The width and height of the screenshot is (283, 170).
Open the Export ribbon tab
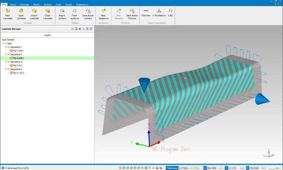pyautogui.click(x=69, y=5)
